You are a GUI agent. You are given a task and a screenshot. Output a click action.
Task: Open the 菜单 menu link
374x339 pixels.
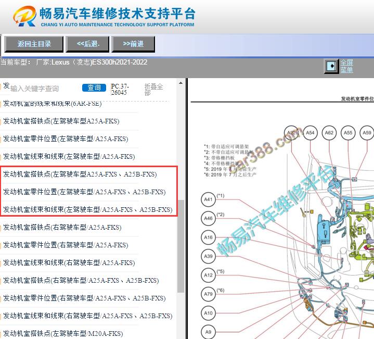(x=346, y=70)
